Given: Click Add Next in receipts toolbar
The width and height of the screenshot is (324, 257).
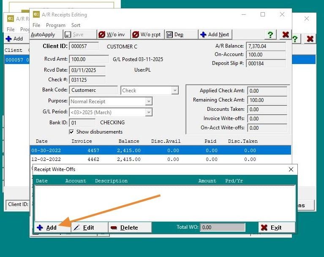Looking at the screenshot, I should coord(215,35).
